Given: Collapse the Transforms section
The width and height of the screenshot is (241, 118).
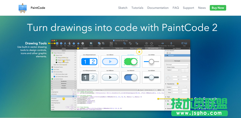Looking at the screenshot, I should [x=166, y=84].
